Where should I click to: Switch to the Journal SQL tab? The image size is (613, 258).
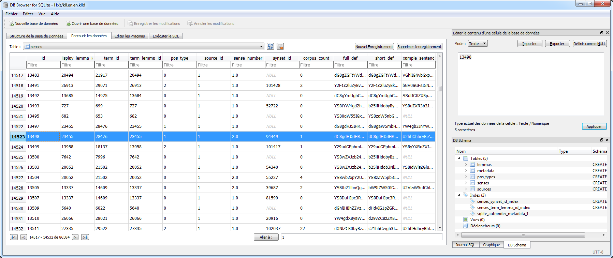[x=465, y=245]
